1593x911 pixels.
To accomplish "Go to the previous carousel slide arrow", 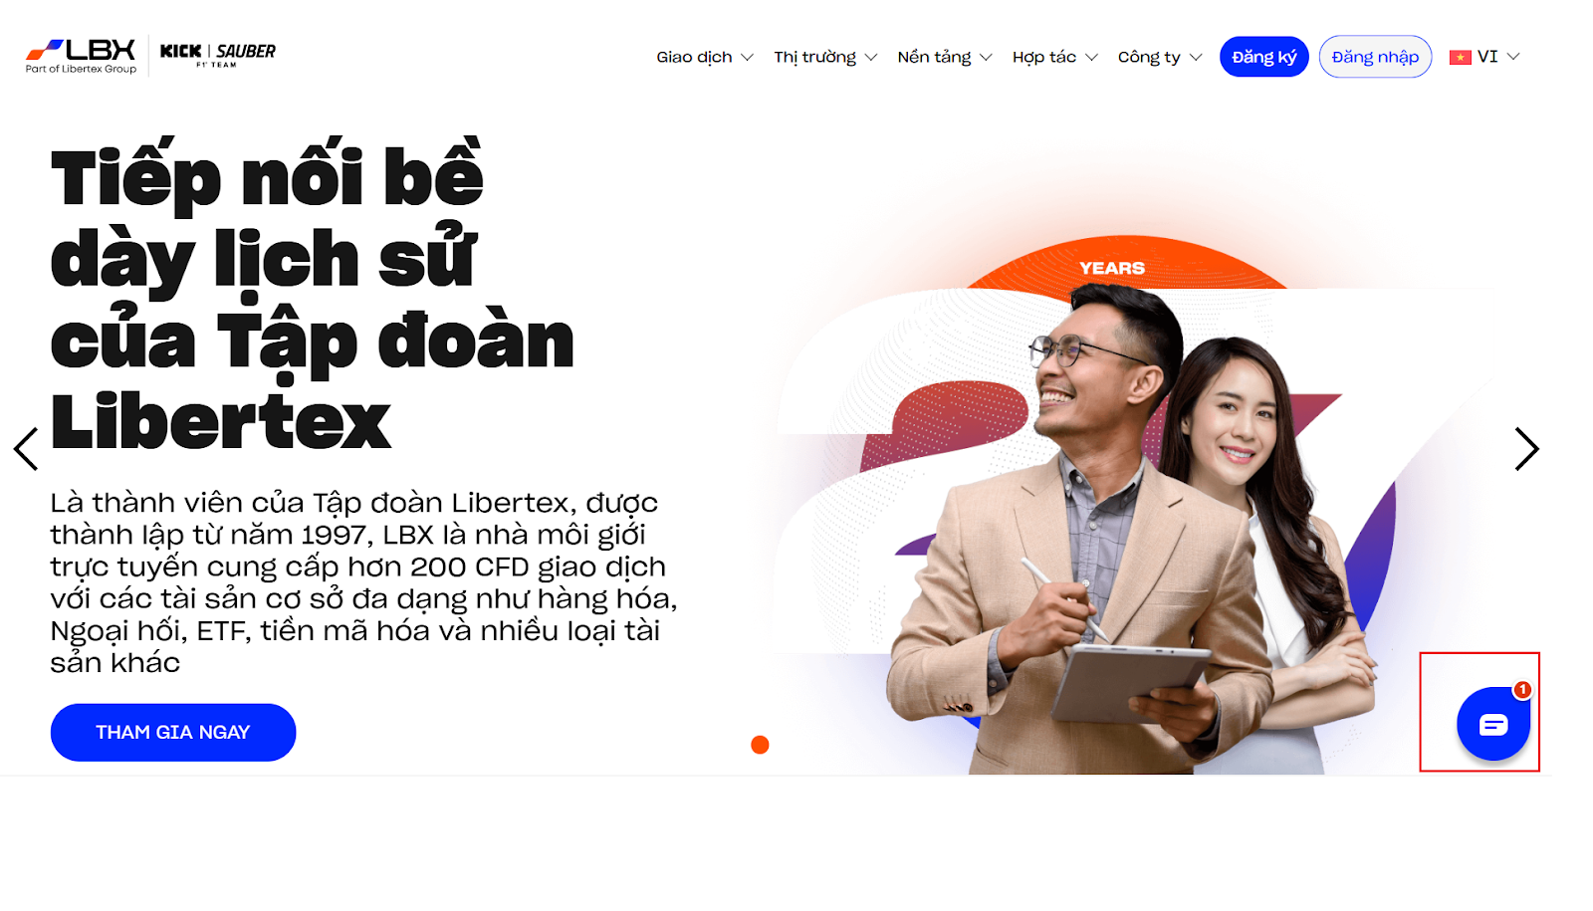I will pyautogui.click(x=26, y=449).
